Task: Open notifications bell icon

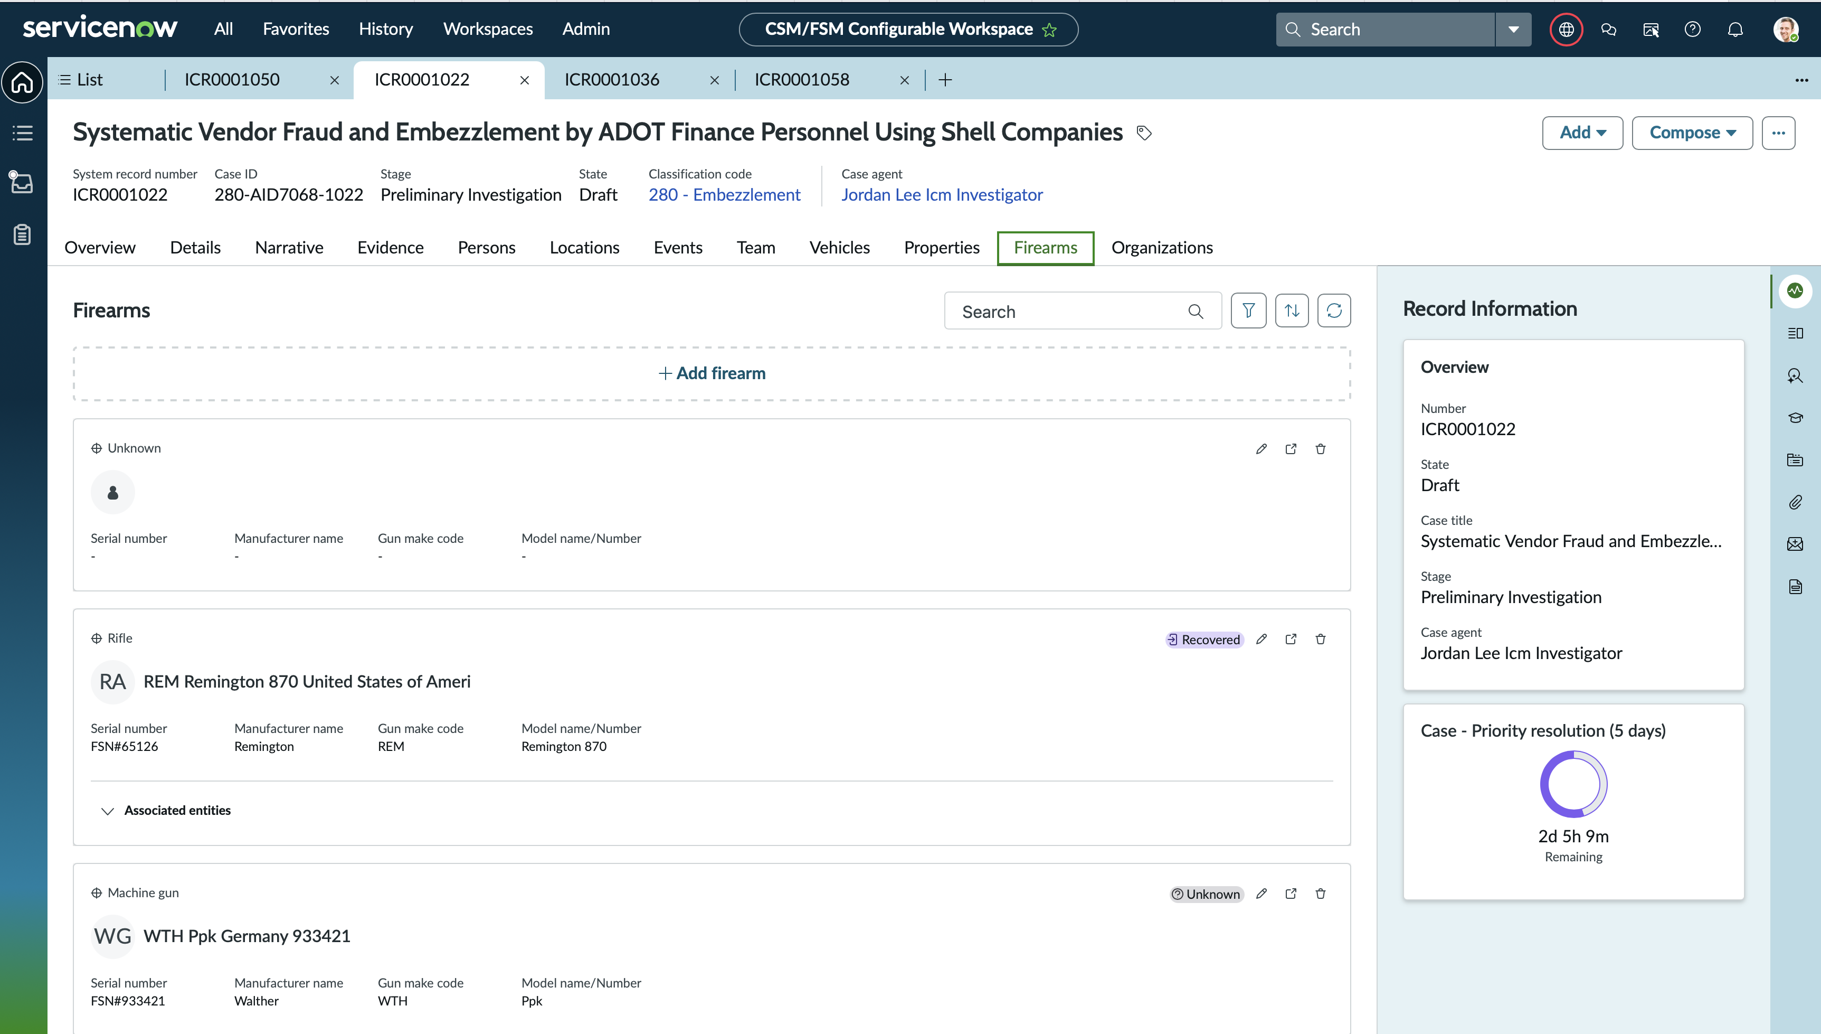Action: [1734, 29]
